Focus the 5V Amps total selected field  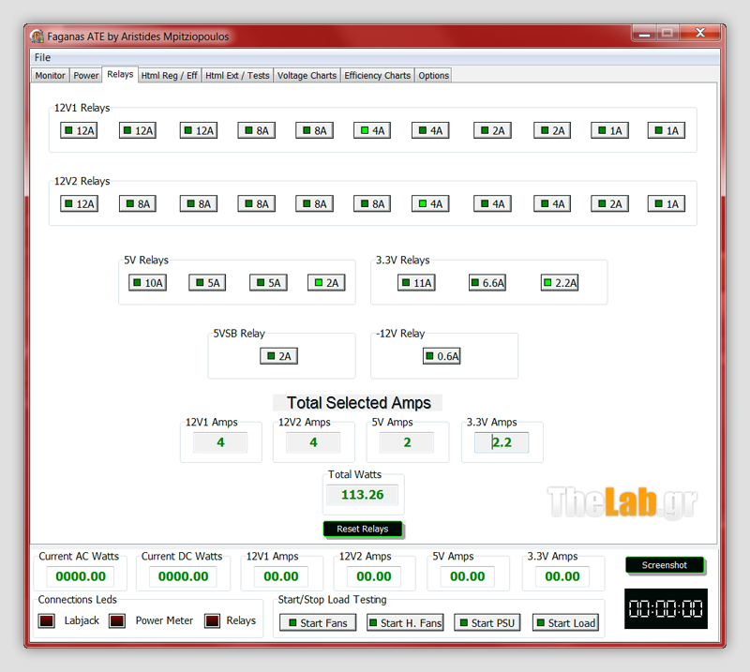click(407, 442)
